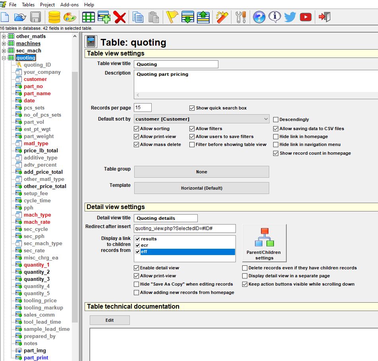Viewport: 378px width, 361px height.
Task: Select the part_img field in tree
Action: click(35, 350)
